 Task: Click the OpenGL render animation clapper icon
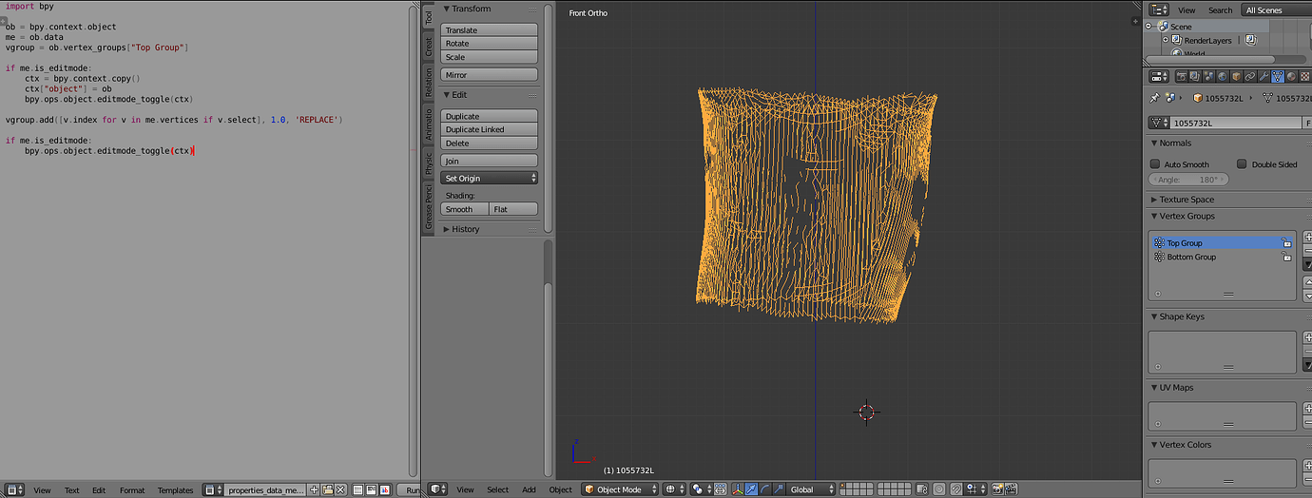click(1009, 489)
